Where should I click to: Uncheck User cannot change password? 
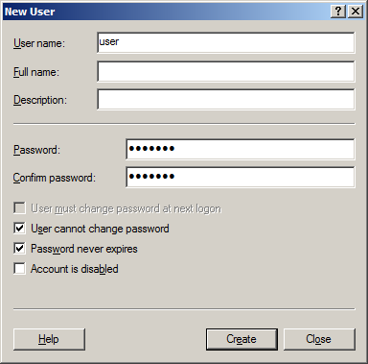(x=19, y=229)
